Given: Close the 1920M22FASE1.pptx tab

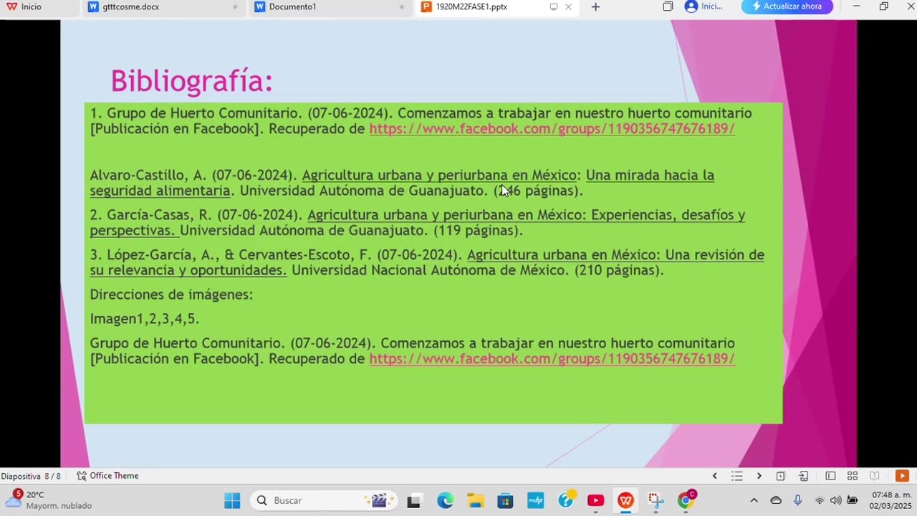Looking at the screenshot, I should pos(568,6).
